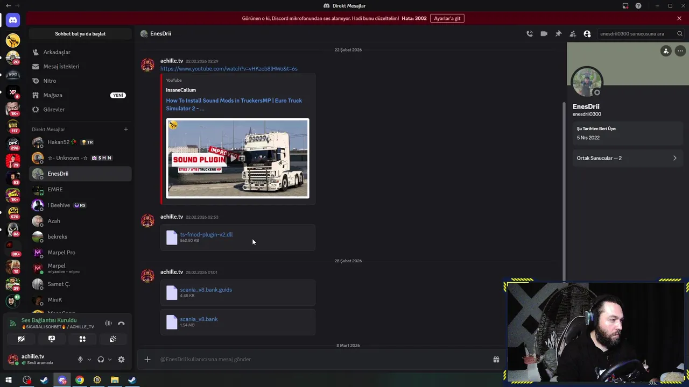Add friends to DM icon
689x387 pixels.
tap(573, 33)
